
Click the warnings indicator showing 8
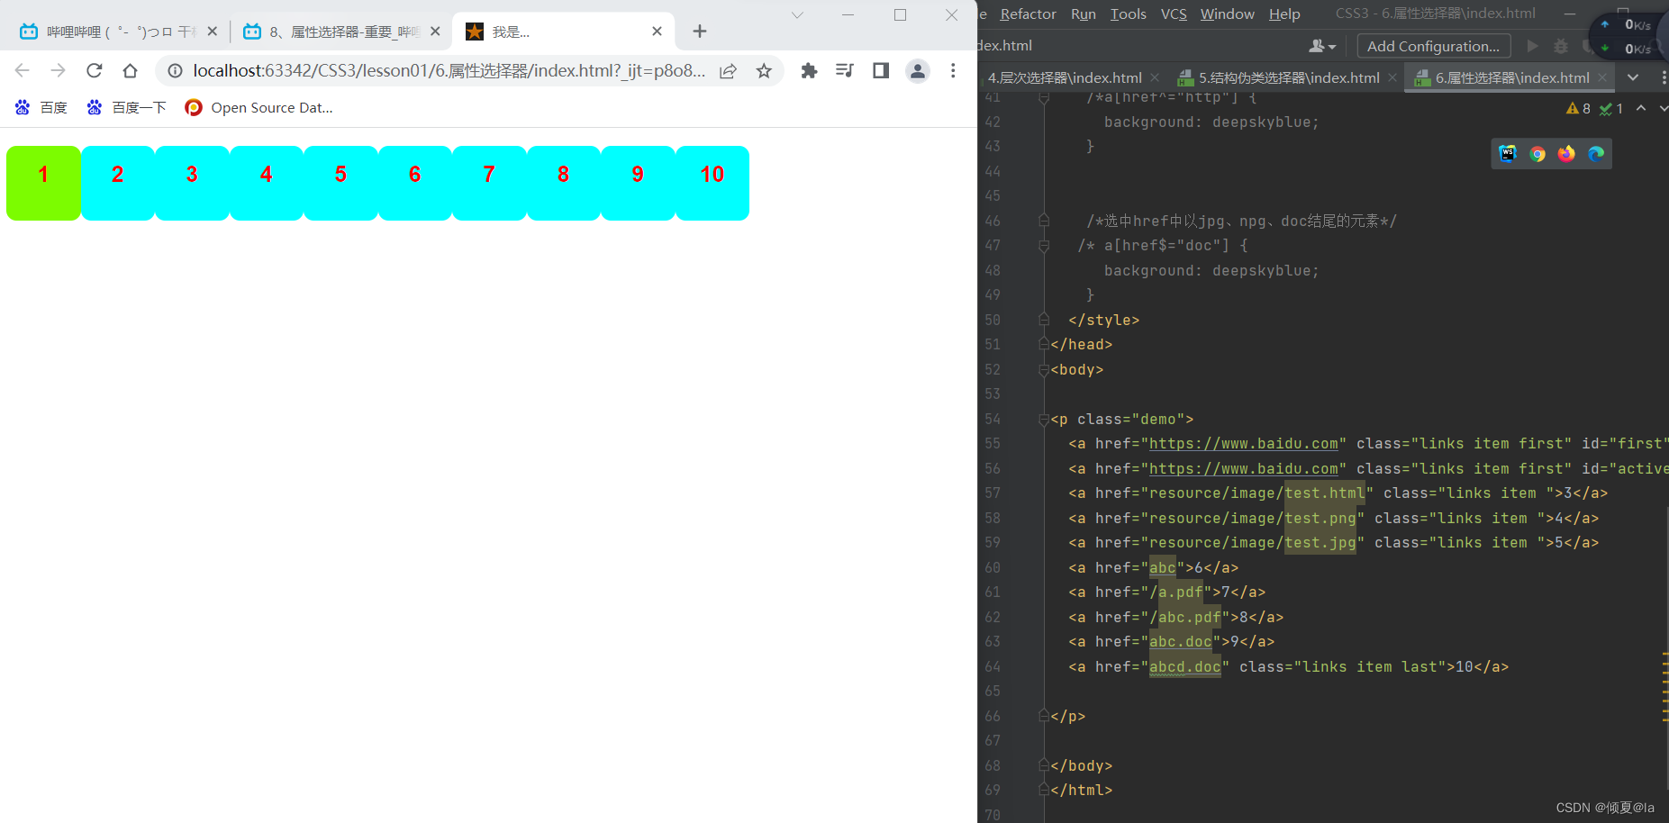click(x=1578, y=108)
